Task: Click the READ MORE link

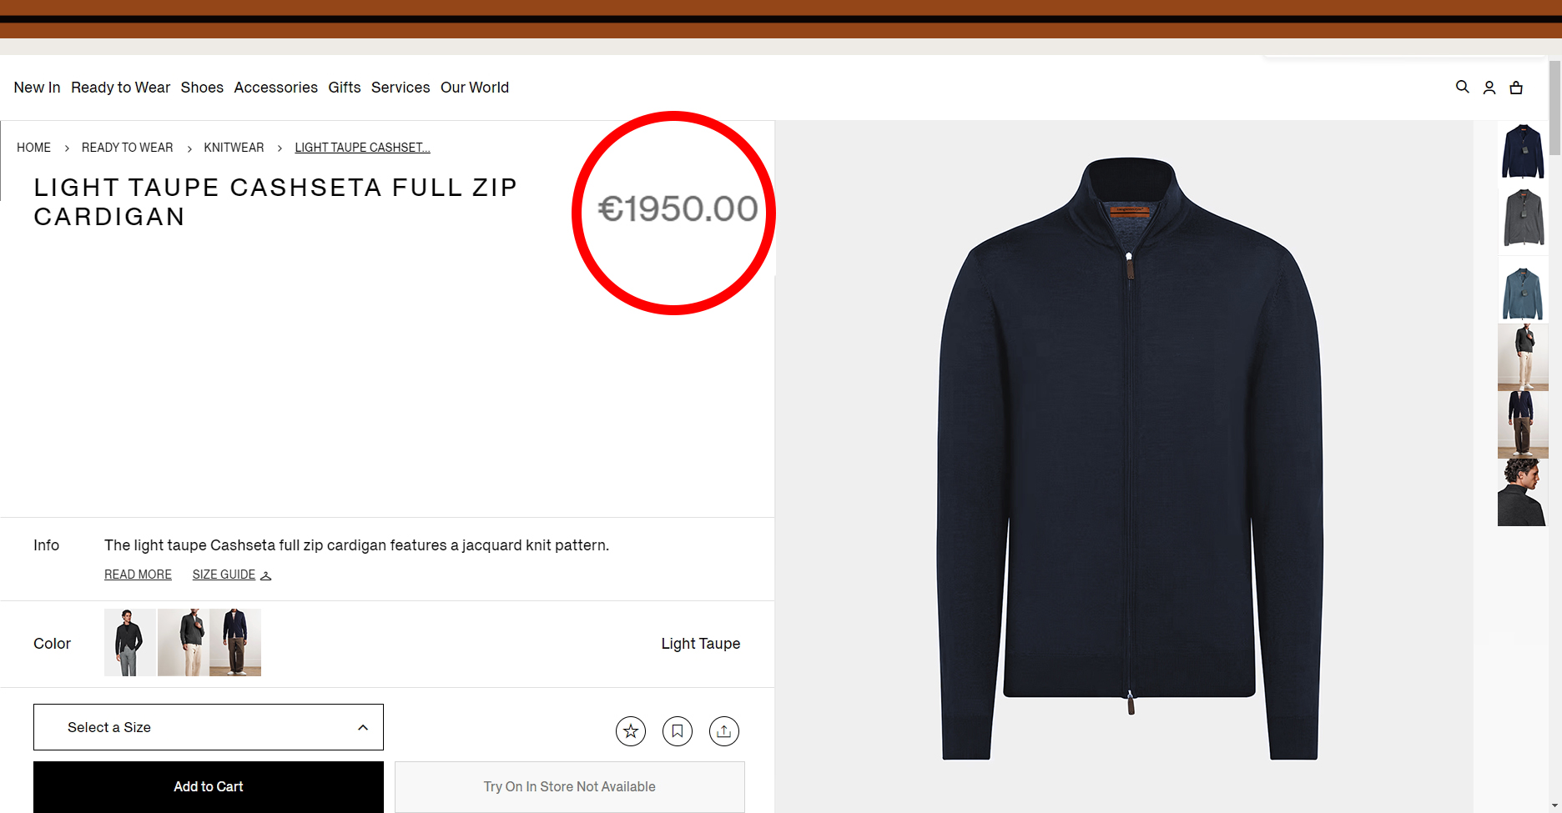Action: [x=138, y=575]
